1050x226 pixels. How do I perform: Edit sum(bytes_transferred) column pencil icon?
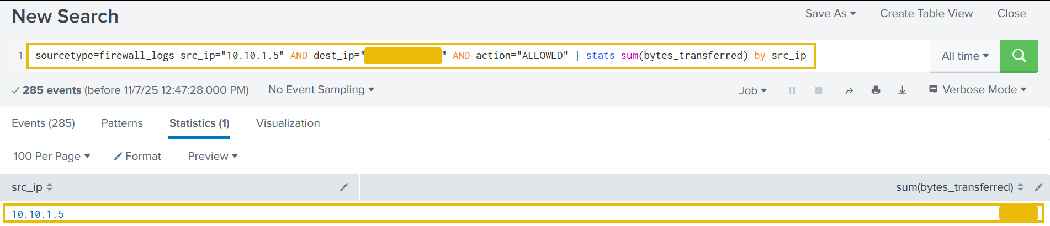[x=1038, y=187]
